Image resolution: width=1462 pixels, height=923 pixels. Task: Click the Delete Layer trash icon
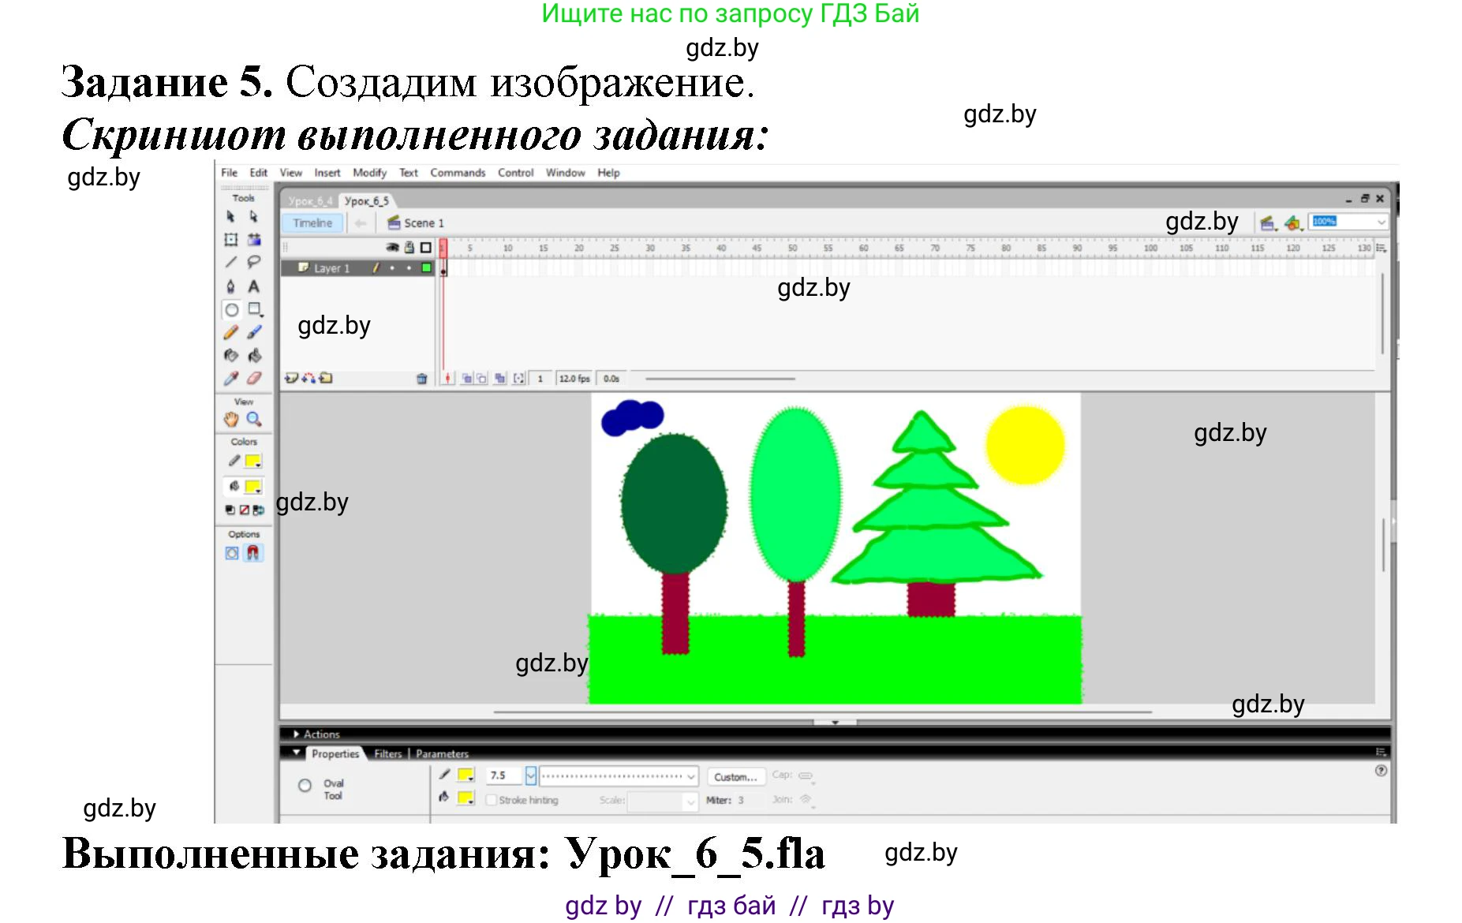[421, 379]
